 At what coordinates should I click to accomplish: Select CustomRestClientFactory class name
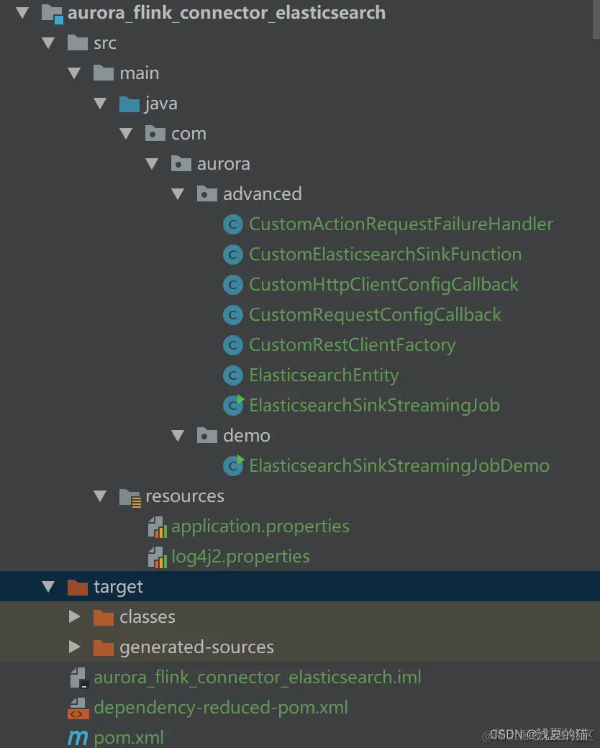click(353, 345)
